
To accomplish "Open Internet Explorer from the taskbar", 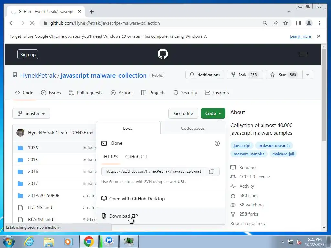I will [29, 242].
